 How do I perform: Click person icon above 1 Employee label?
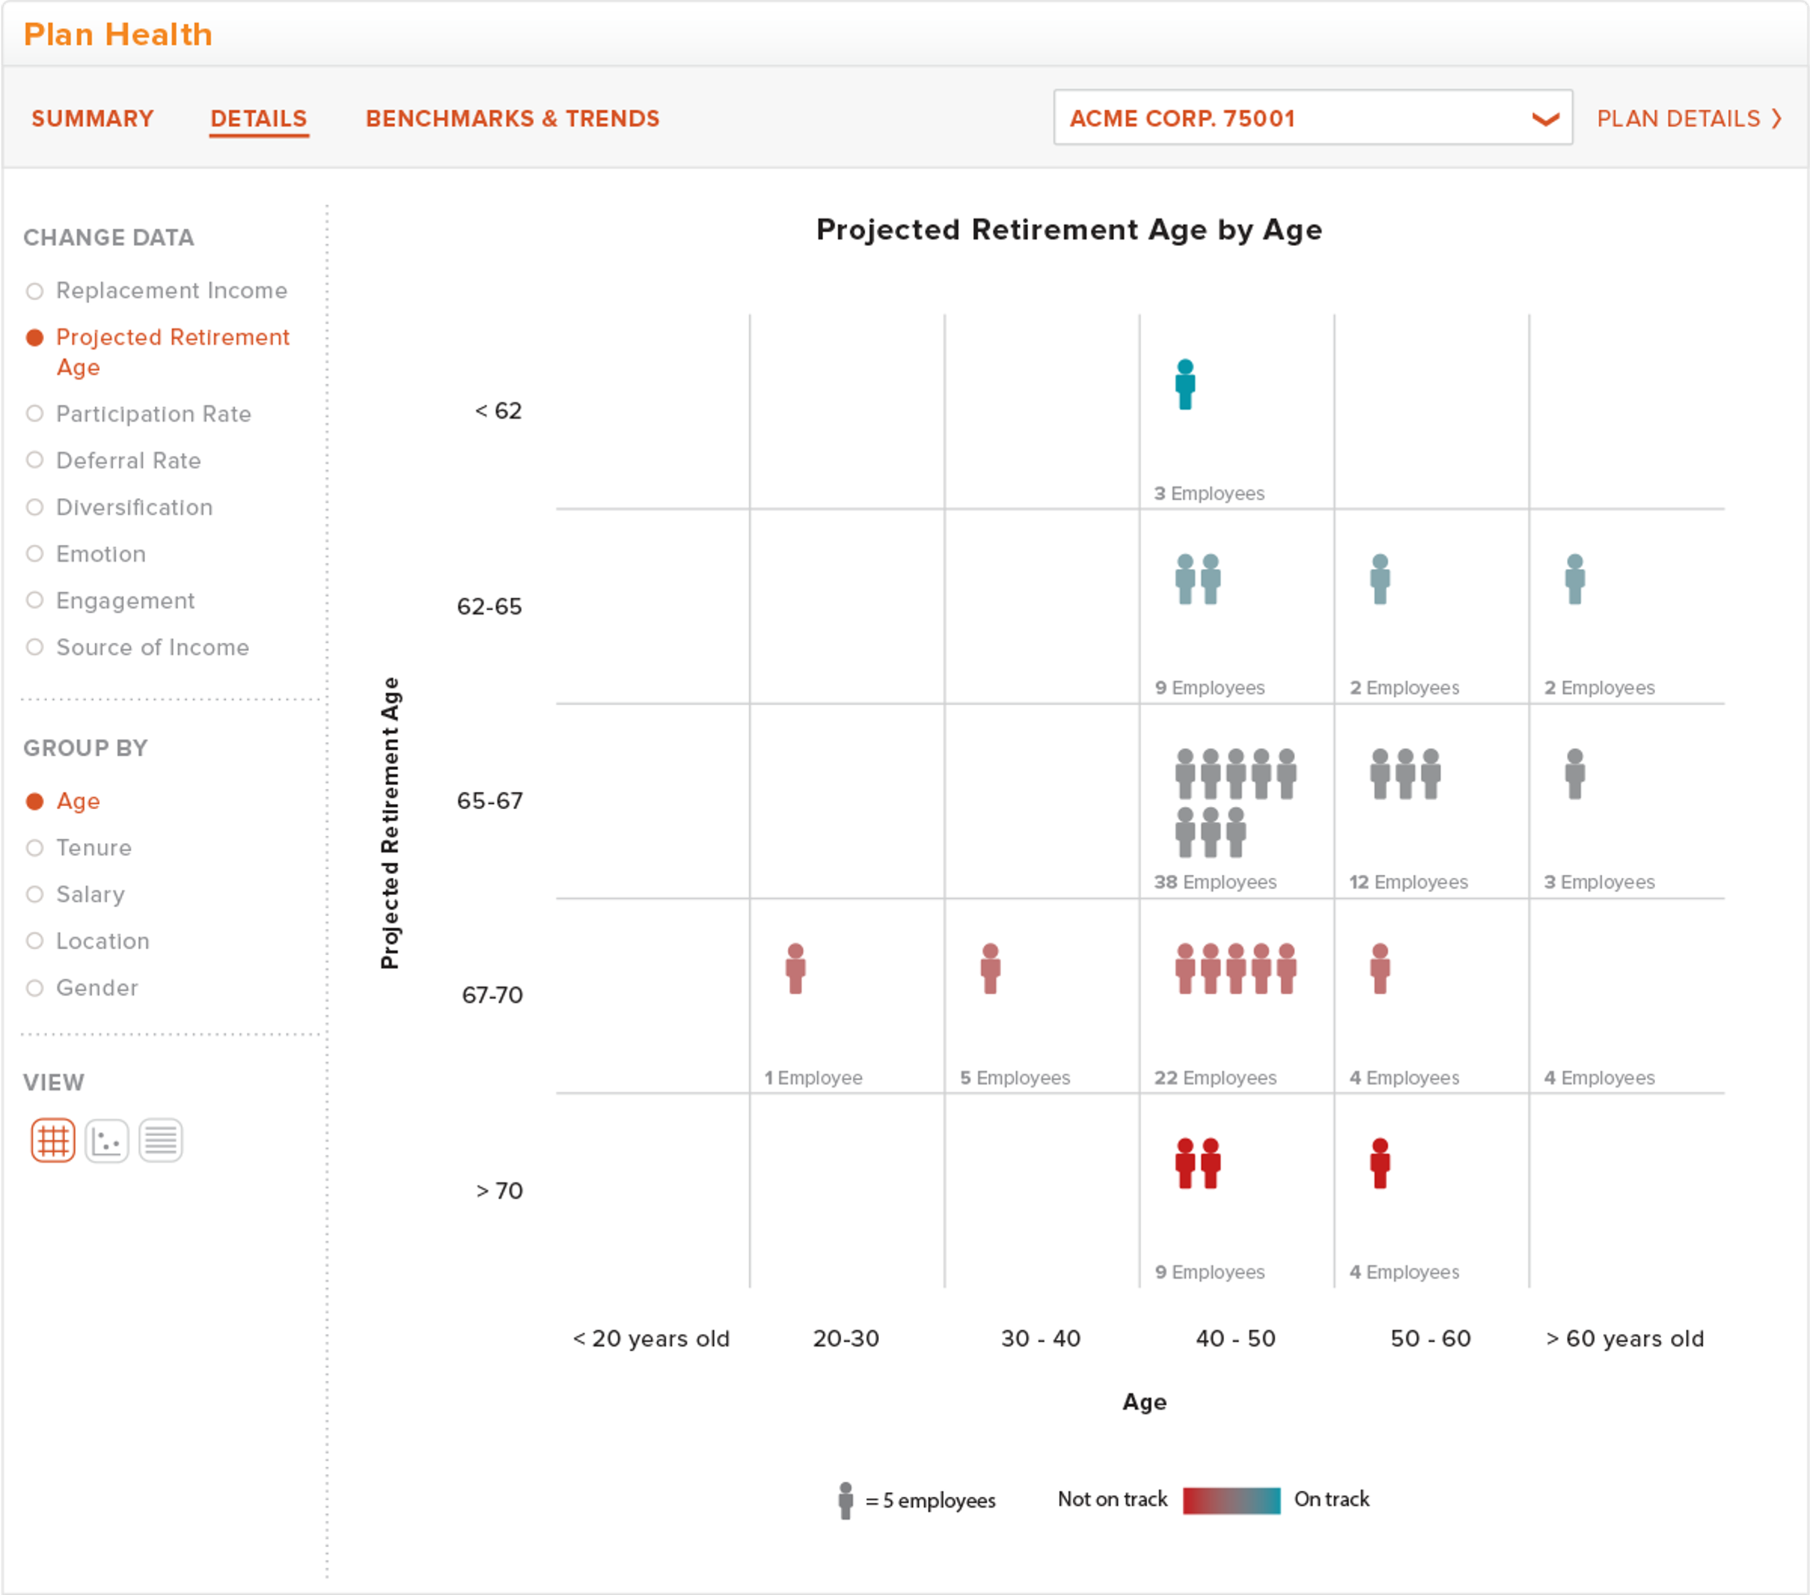tap(795, 968)
